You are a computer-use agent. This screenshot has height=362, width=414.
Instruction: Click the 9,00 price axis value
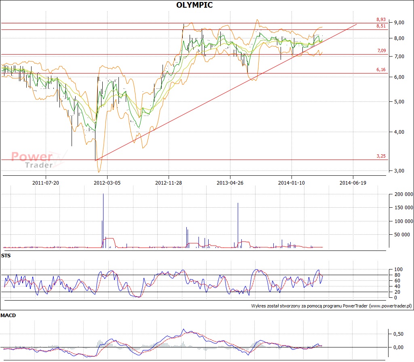399,23
